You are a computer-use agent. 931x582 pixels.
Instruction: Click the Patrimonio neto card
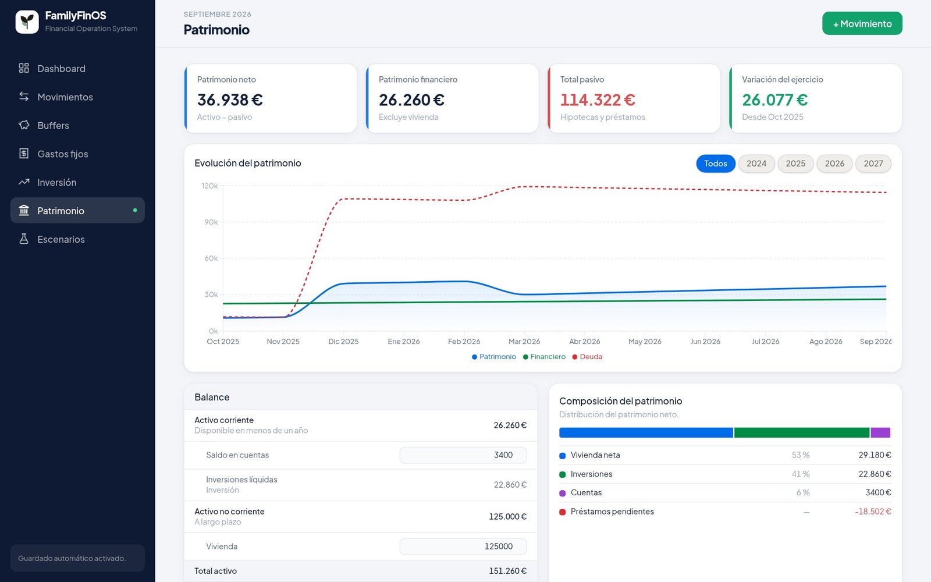point(271,98)
